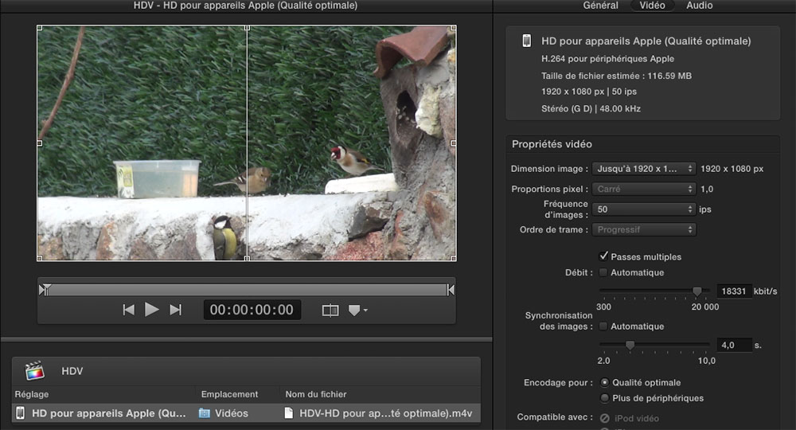Click the Final Cut Pro HDV job icon
Viewport: 796px width, 430px height.
point(34,371)
